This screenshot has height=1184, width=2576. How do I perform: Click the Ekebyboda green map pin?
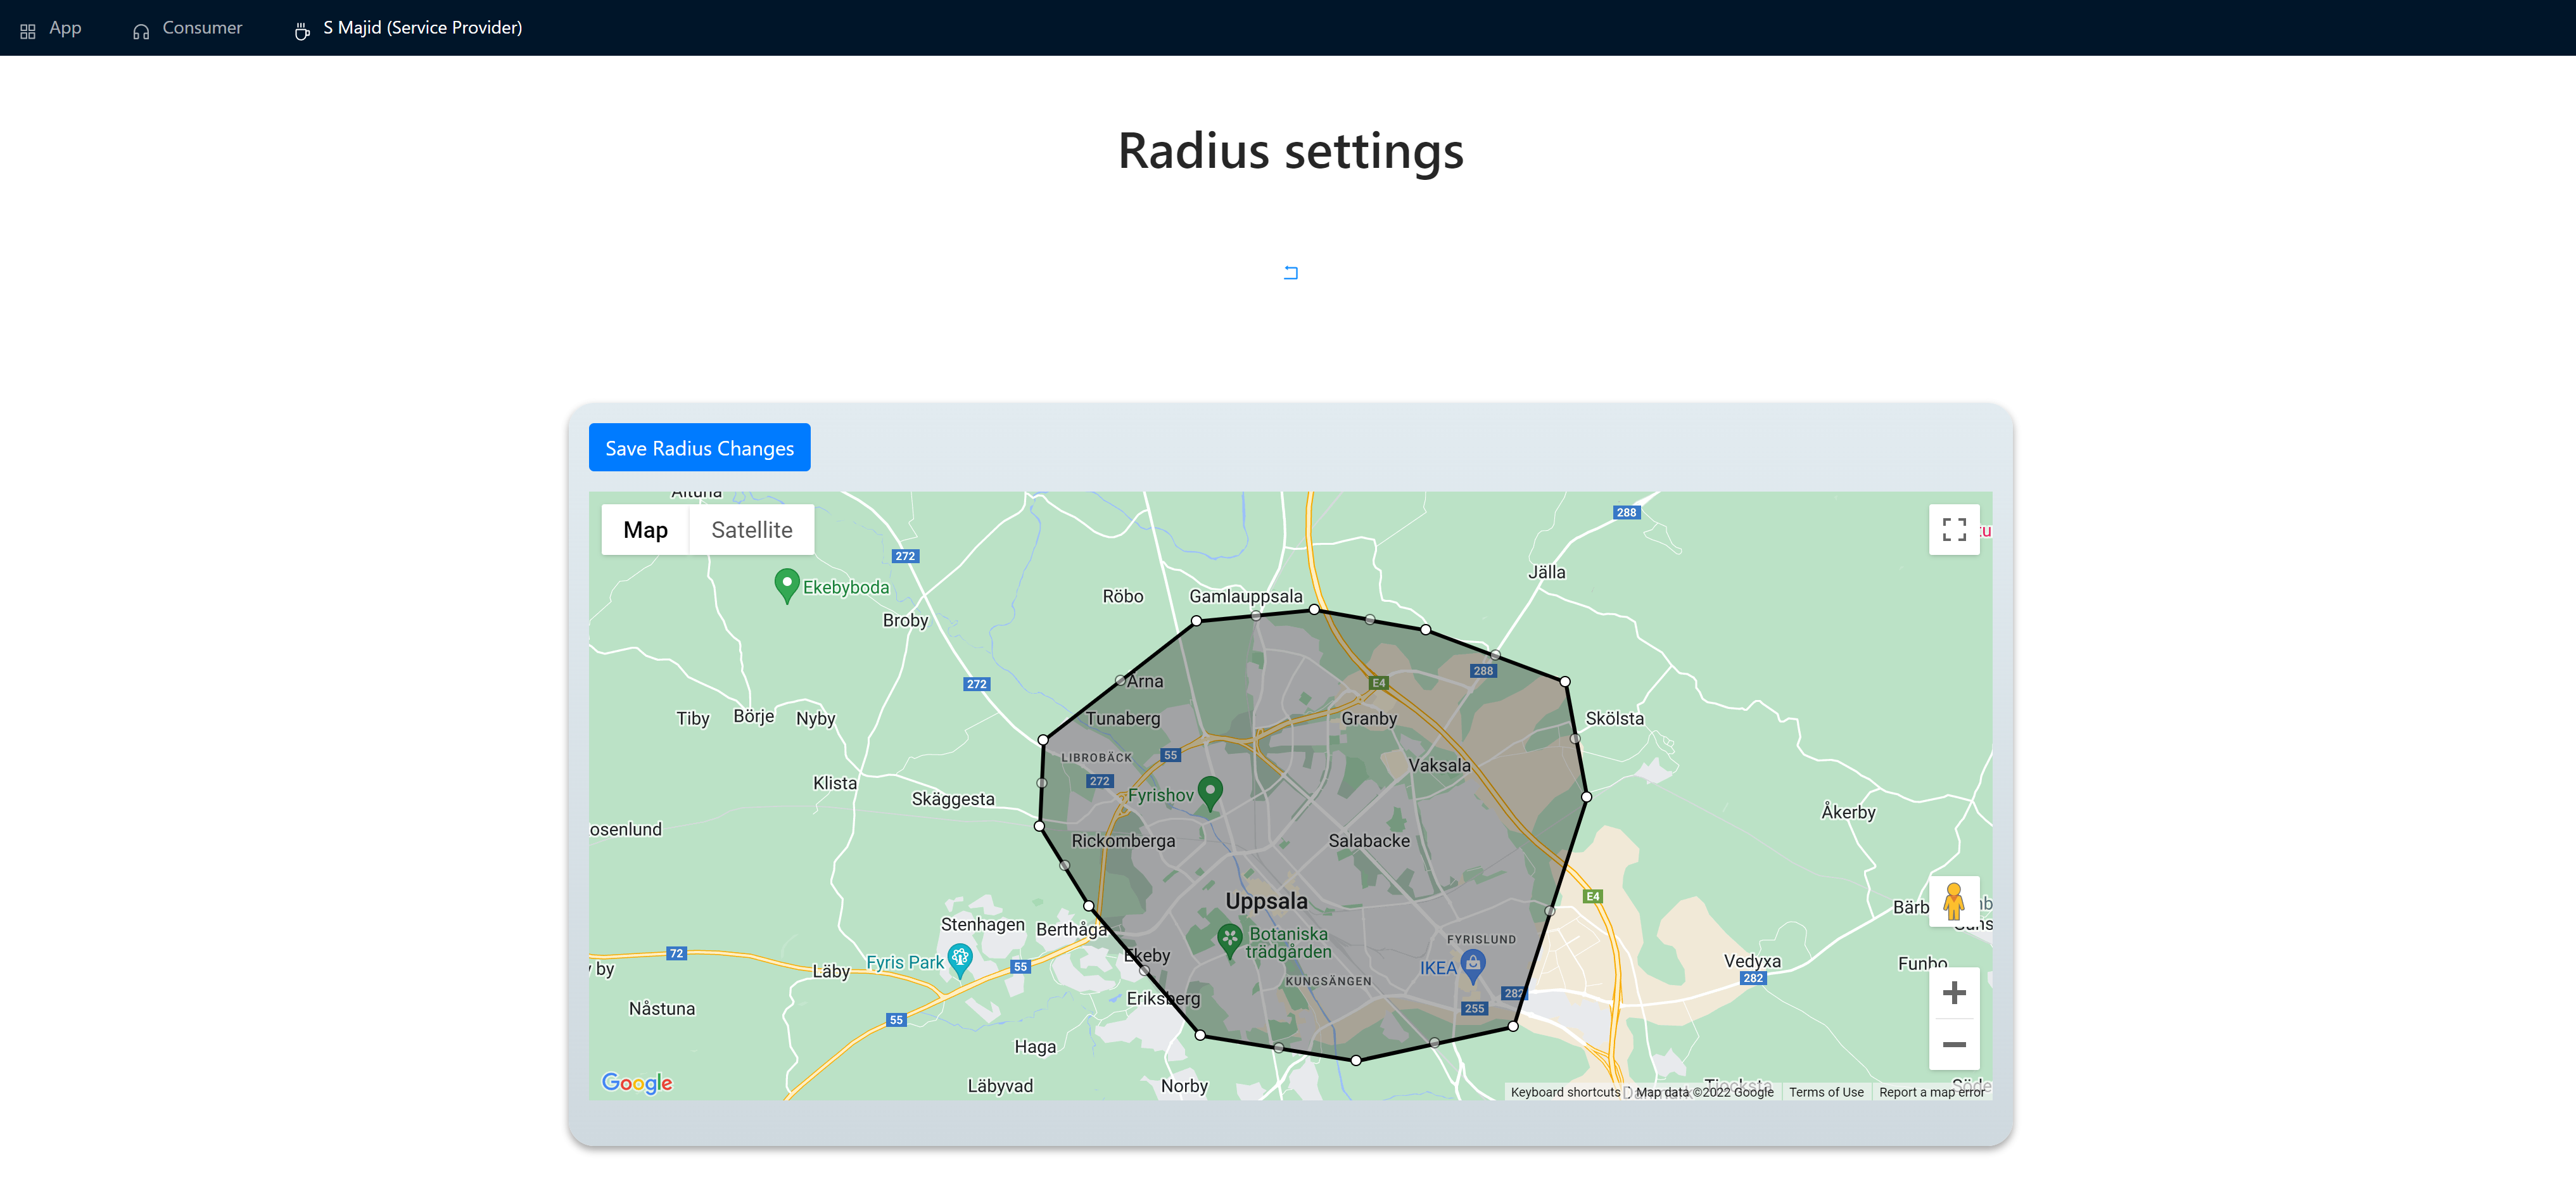(x=787, y=585)
